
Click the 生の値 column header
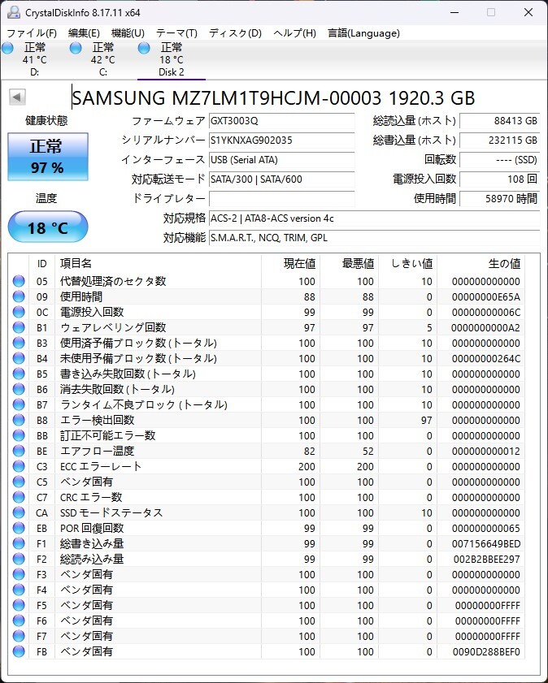[x=481, y=263]
